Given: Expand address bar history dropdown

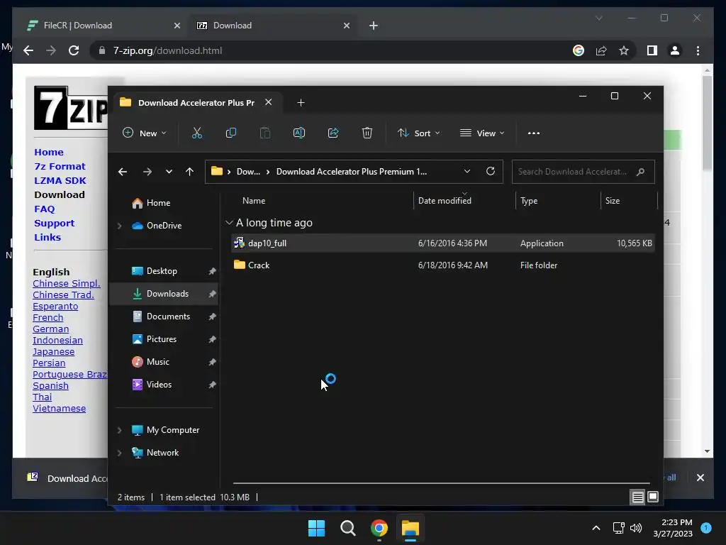Looking at the screenshot, I should pyautogui.click(x=467, y=172).
